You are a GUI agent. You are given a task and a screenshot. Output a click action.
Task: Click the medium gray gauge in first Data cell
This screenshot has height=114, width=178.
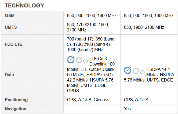pyautogui.click(x=79, y=60)
